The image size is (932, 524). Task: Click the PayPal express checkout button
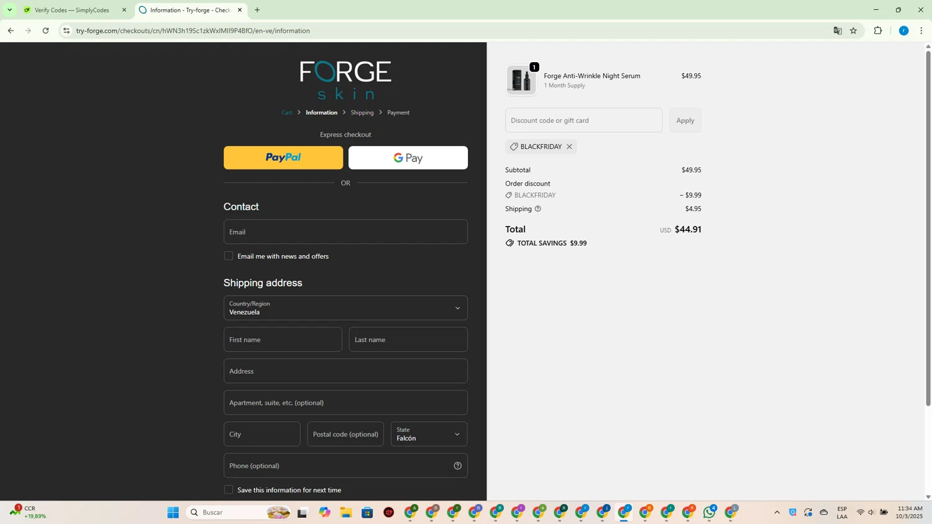283,158
